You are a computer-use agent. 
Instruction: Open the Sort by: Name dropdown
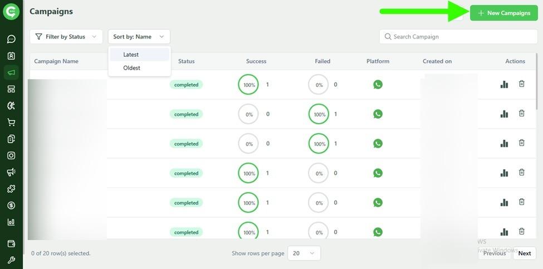tap(139, 37)
